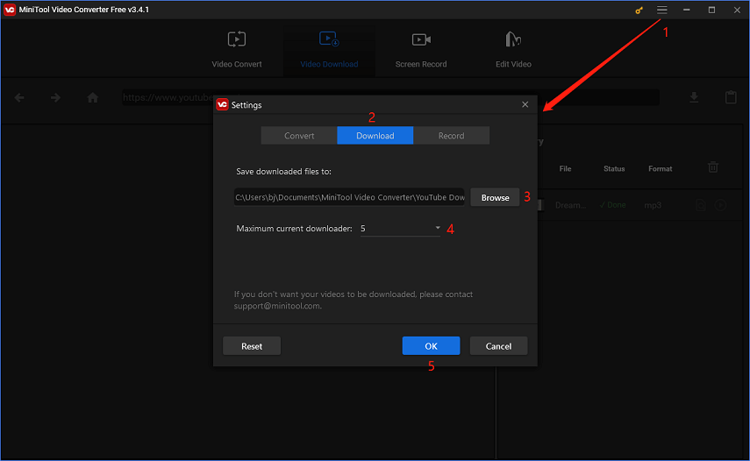Image resolution: width=750 pixels, height=461 pixels.
Task: Click the Status column header
Action: point(614,168)
